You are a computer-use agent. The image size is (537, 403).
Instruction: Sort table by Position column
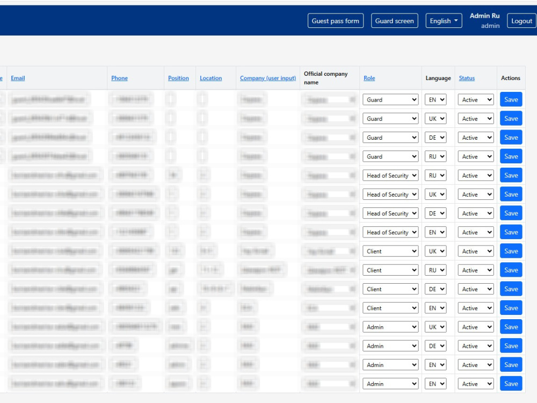[178, 78]
